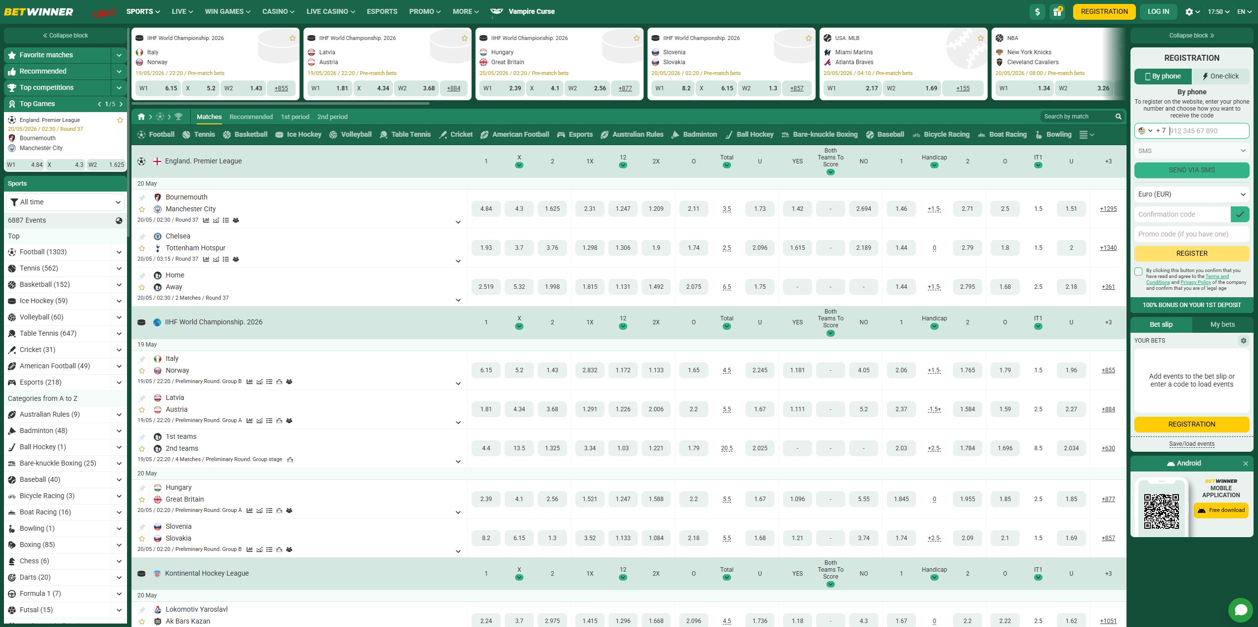Screen dimensions: 1258x627
Task: Click the Promo code input field
Action: 1192,235
